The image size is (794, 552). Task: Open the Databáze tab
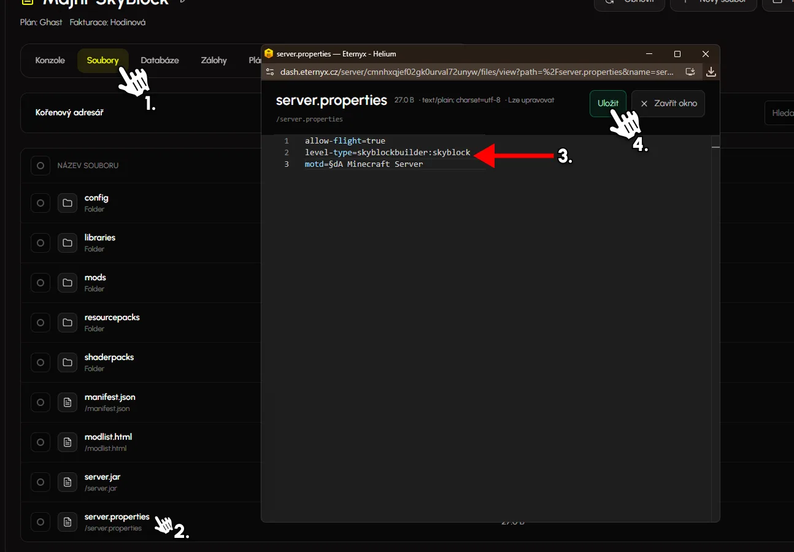click(x=160, y=61)
